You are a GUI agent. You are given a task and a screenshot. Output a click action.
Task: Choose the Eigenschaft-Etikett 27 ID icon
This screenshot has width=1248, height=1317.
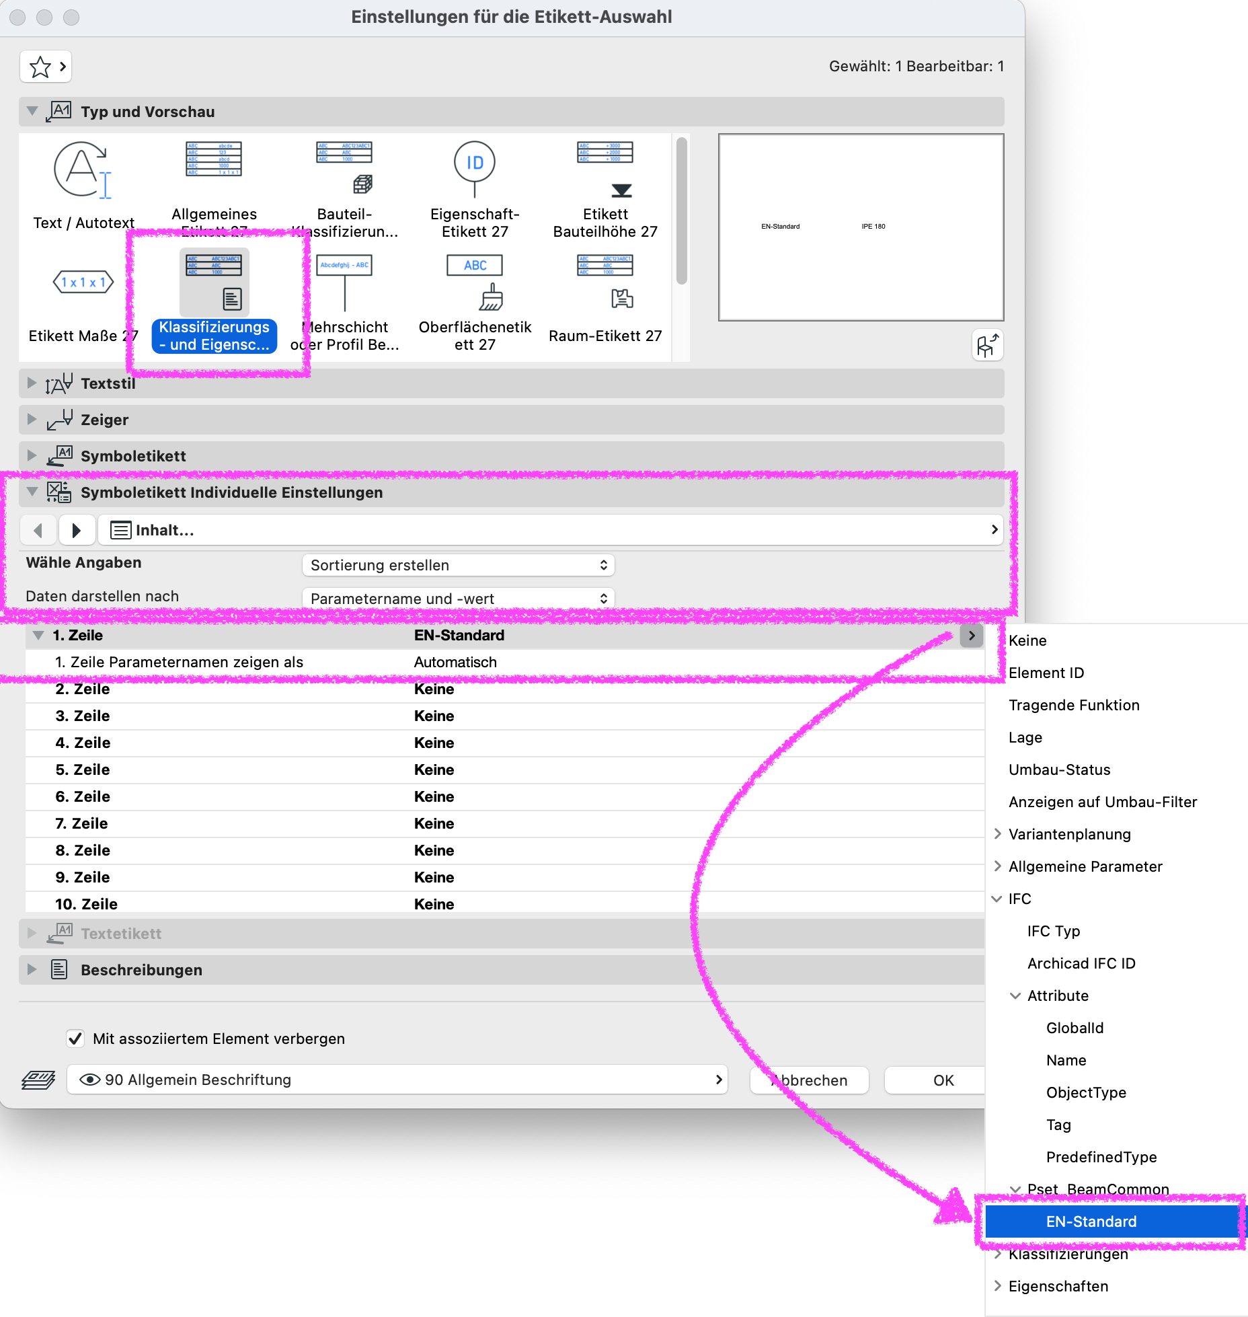[x=475, y=170]
